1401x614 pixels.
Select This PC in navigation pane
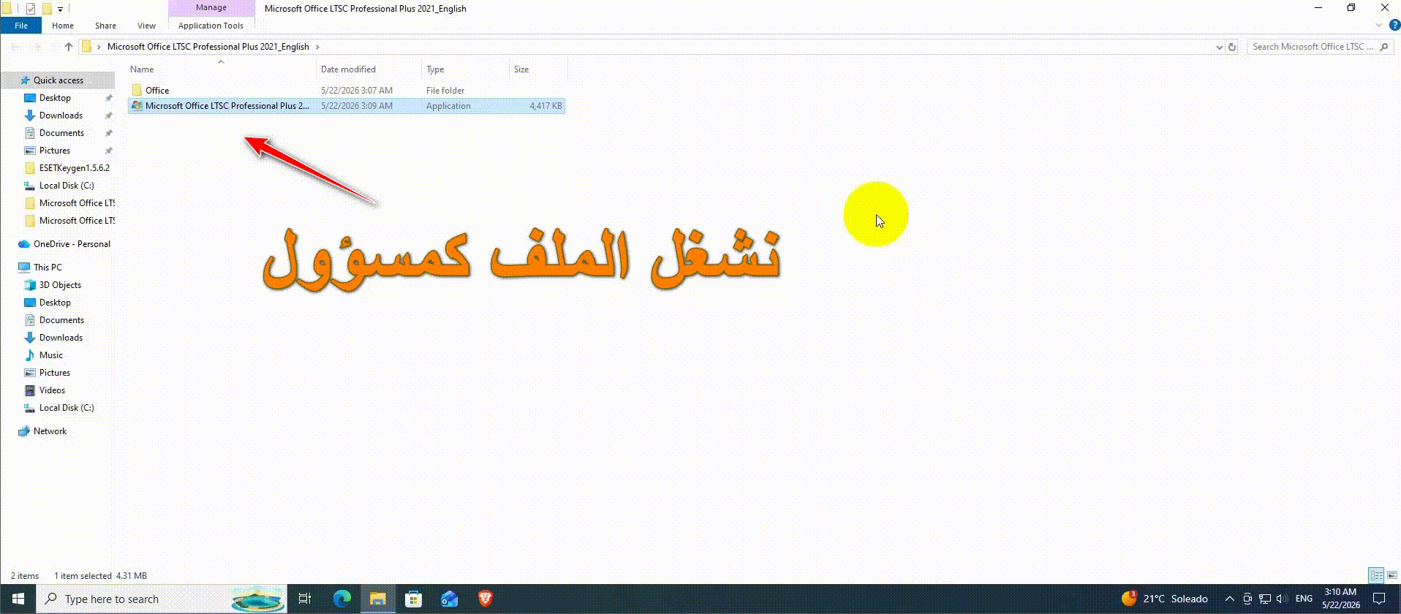[x=48, y=268]
